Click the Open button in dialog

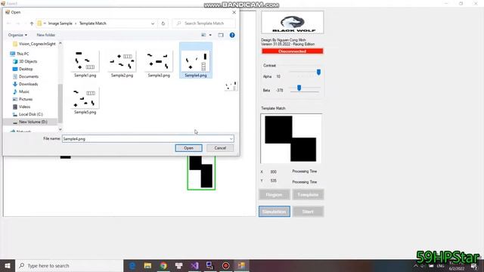pyautogui.click(x=188, y=148)
